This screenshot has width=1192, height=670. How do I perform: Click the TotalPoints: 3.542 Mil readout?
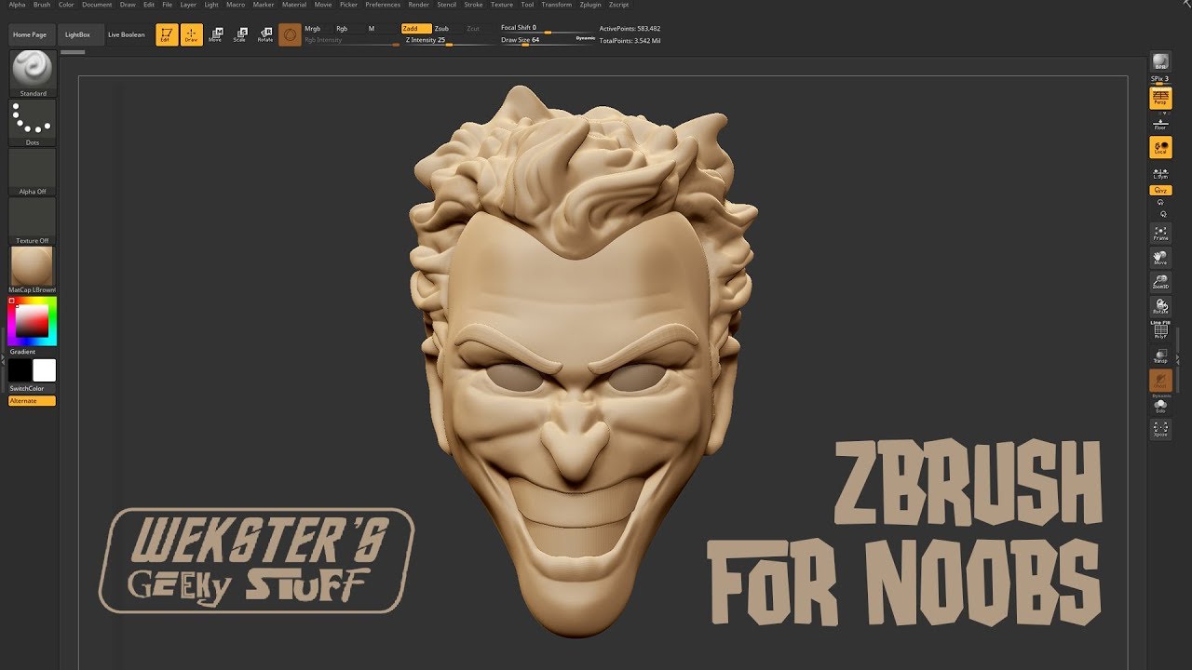(x=630, y=41)
